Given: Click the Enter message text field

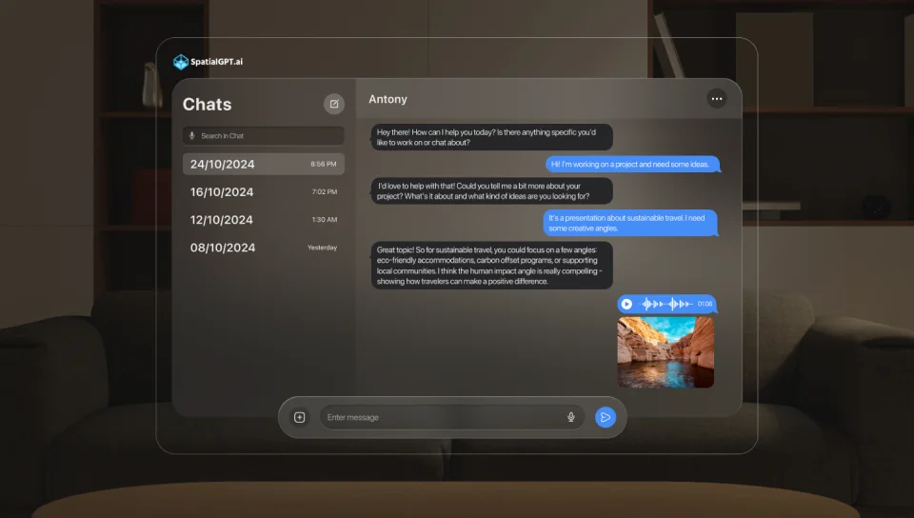Looking at the screenshot, I should (x=438, y=417).
